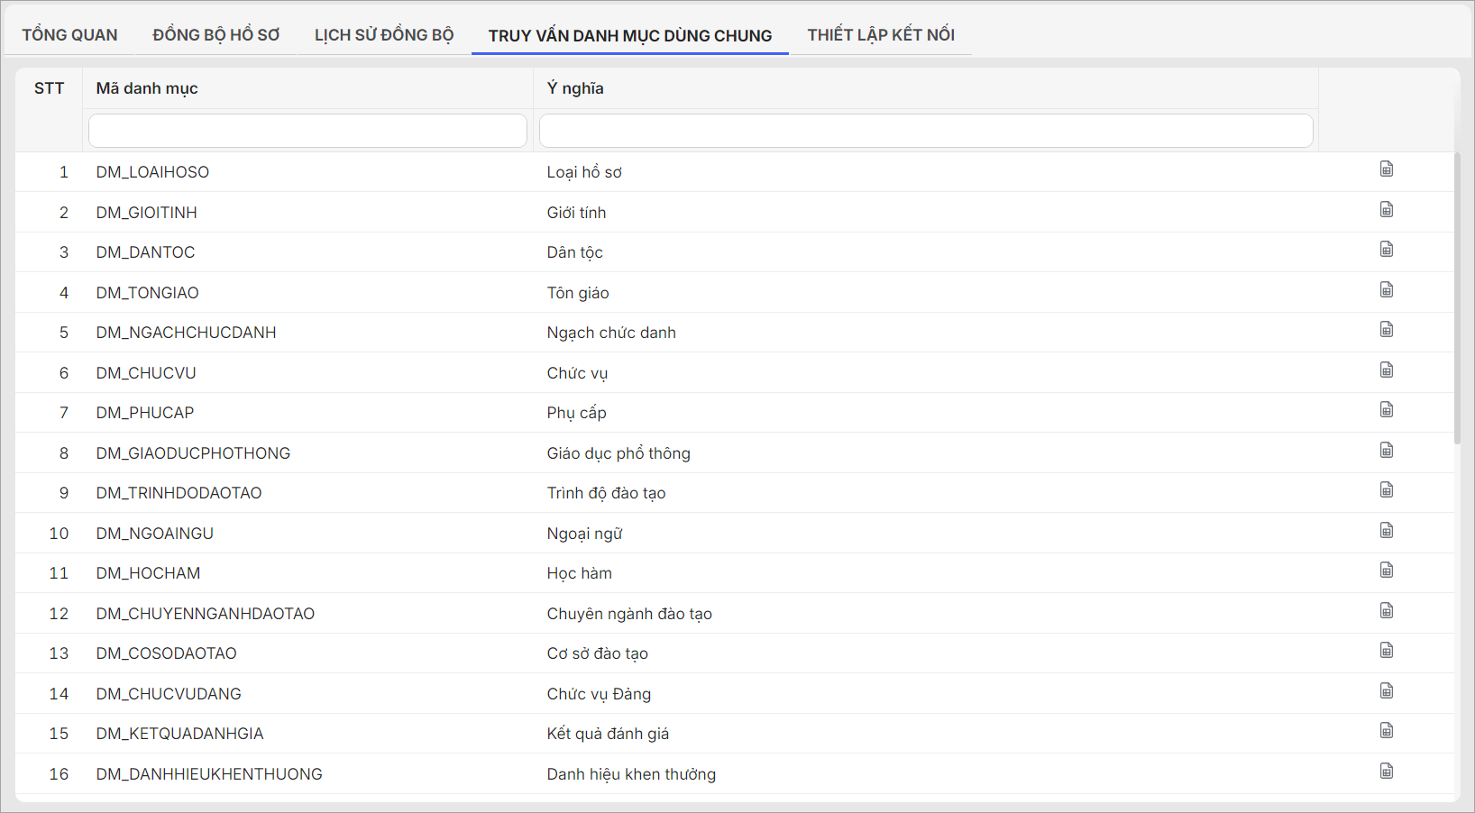Select the DM_TONGIAO row code
The width and height of the screenshot is (1475, 813).
click(148, 293)
